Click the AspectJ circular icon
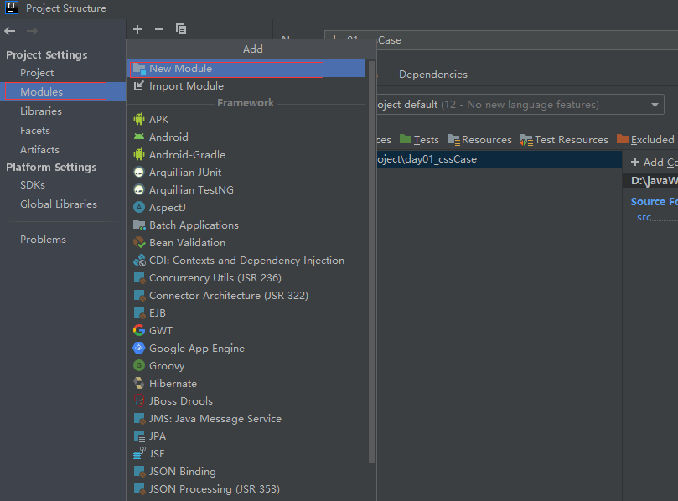Screen dimensions: 678x501 coord(139,208)
